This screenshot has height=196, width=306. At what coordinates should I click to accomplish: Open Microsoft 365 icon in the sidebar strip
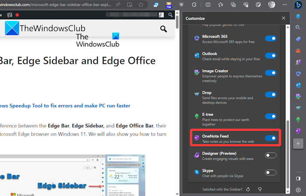[x=298, y=73]
